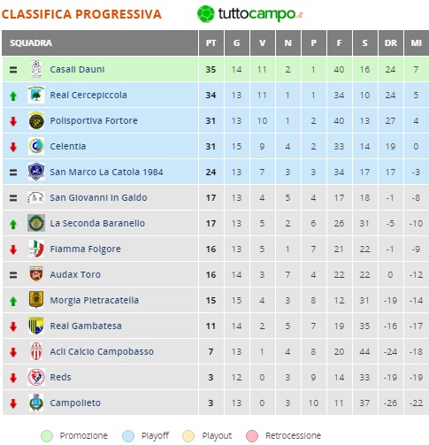Open the Real Gambatesa team link
429x445 pixels.
(x=86, y=326)
